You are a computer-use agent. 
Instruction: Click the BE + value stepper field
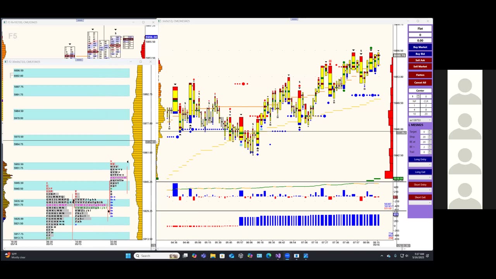click(x=425, y=147)
